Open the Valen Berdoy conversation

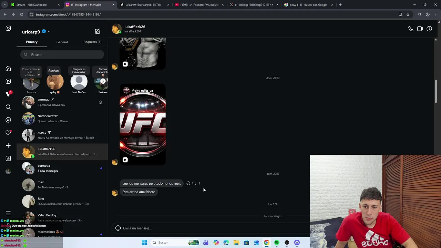[x=62, y=218]
